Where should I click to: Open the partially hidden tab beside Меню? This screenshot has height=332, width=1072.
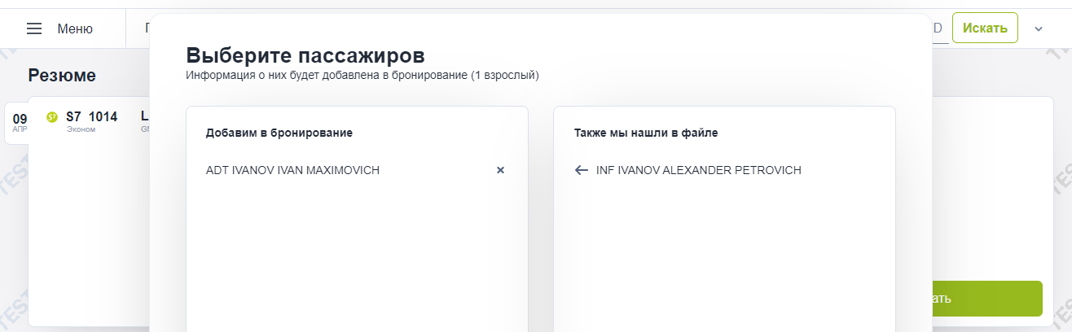[147, 28]
